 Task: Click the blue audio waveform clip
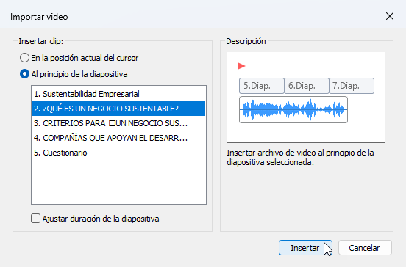point(293,110)
